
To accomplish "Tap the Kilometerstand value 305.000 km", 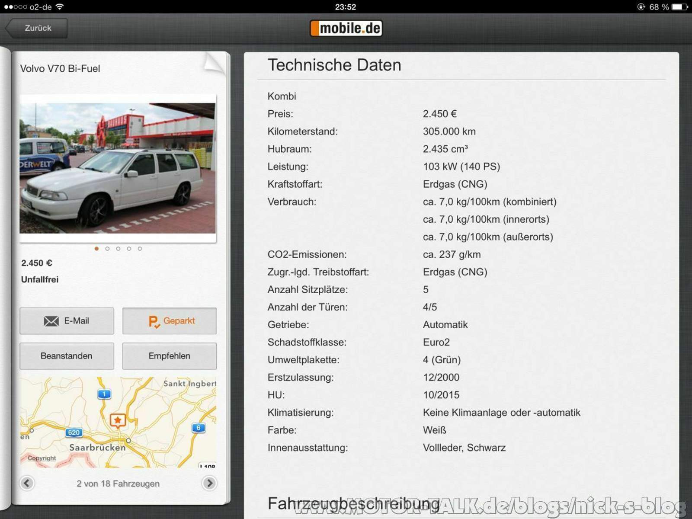I will coord(449,131).
